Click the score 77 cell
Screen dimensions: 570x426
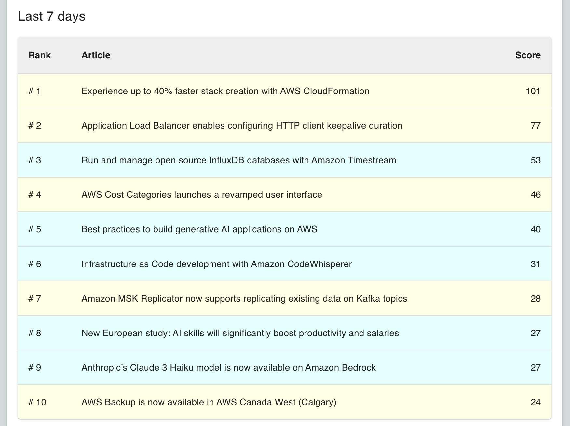click(x=535, y=126)
